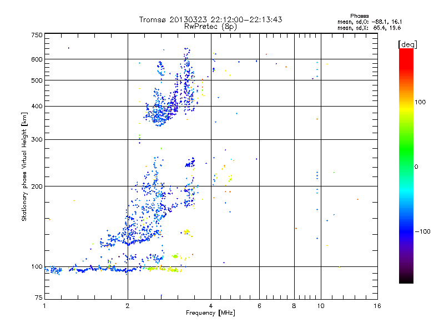Click the 'RwPretec (8p)' subtitle

(x=210, y=27)
